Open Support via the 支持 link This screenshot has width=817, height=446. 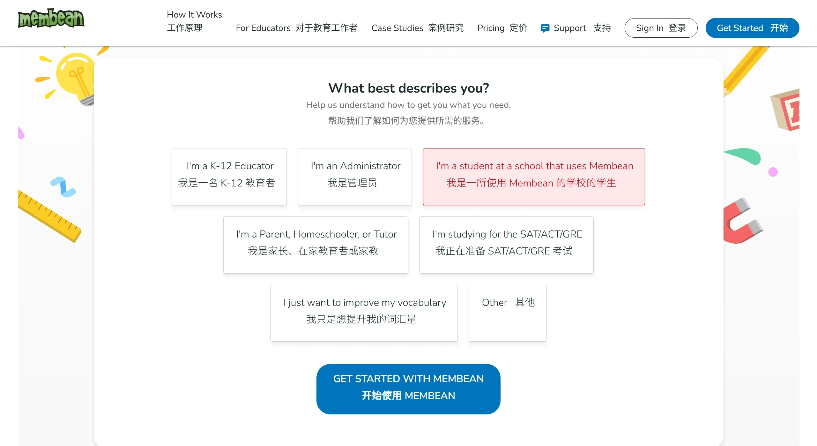[602, 28]
